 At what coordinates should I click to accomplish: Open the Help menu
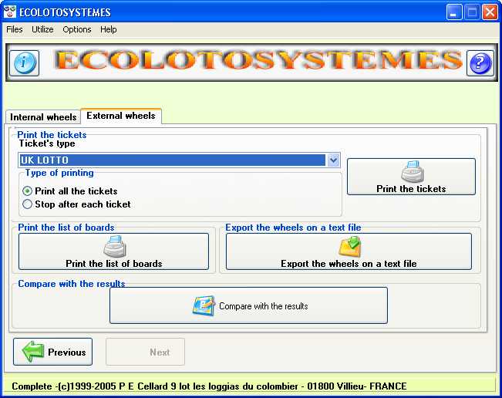[109, 29]
